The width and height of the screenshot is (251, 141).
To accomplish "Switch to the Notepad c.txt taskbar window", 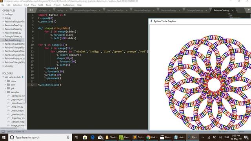I will (x=179, y=137).
